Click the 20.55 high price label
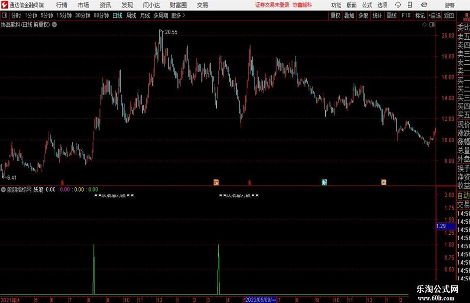 [171, 32]
